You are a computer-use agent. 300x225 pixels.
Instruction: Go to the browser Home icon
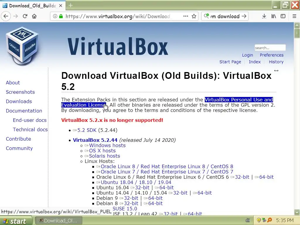pyautogui.click(x=34, y=16)
